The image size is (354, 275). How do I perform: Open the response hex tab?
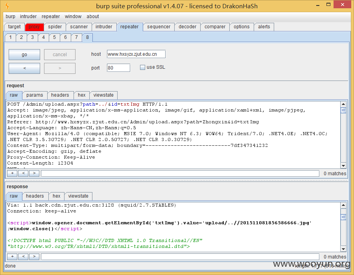click(56, 196)
